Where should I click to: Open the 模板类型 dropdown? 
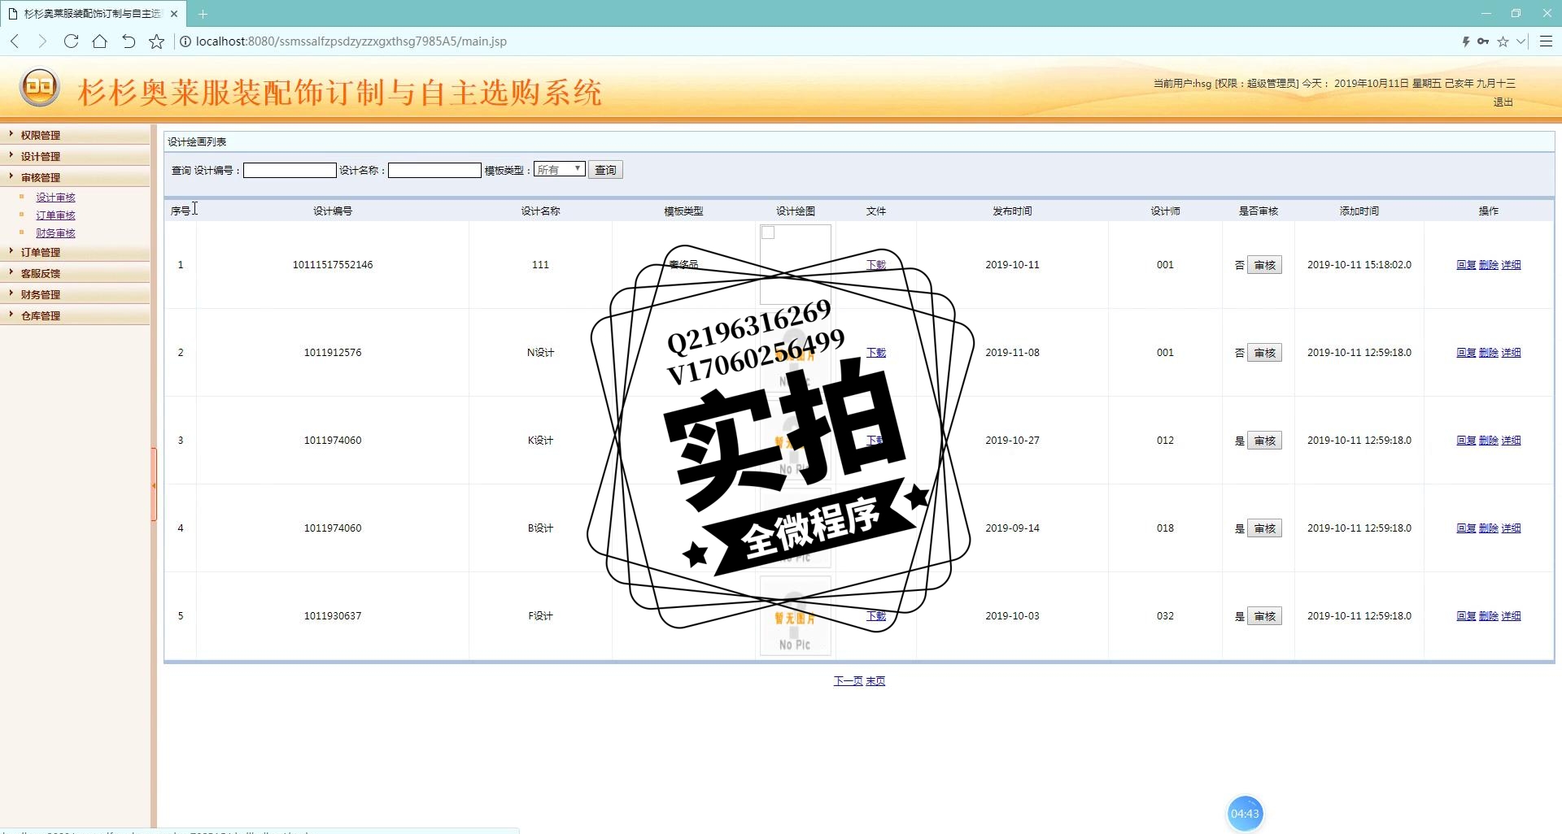click(x=559, y=169)
